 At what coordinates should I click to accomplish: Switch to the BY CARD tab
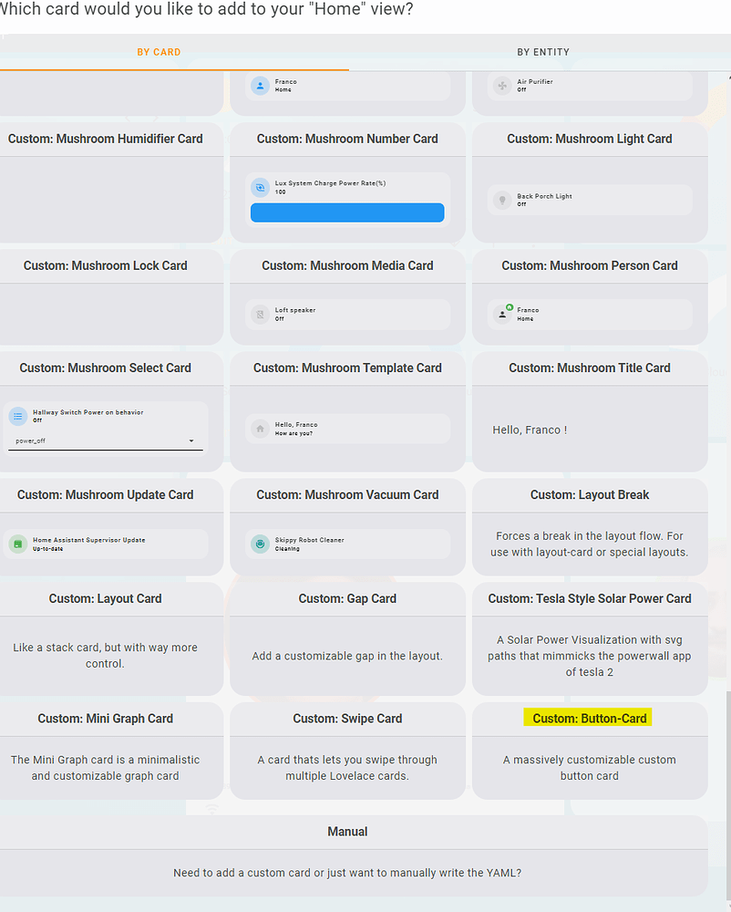coord(159,52)
